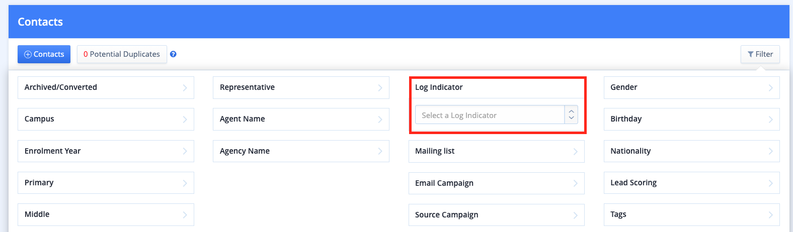
Task: Click the Primary filter chevron
Action: 185,183
